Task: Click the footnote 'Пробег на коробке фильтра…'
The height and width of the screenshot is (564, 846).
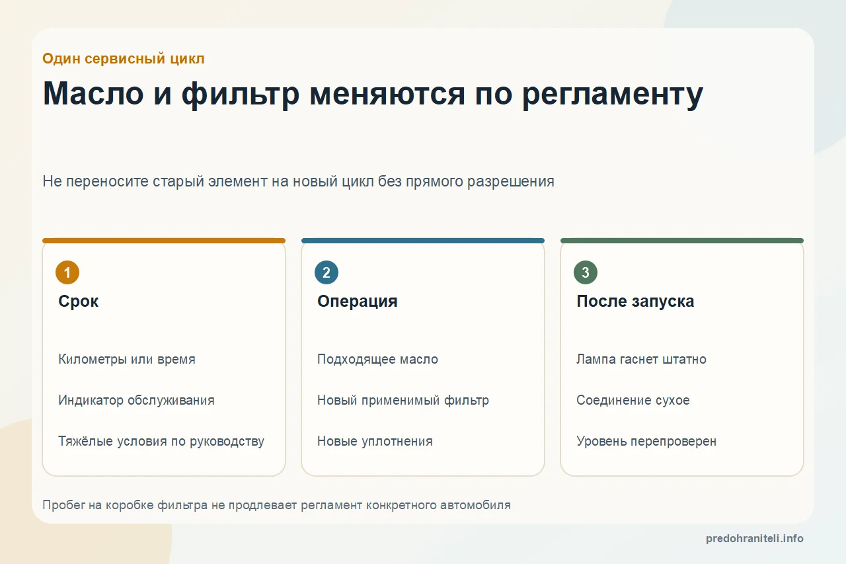Action: (x=276, y=505)
